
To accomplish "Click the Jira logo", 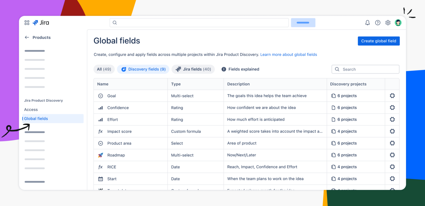I will pyautogui.click(x=41, y=23).
